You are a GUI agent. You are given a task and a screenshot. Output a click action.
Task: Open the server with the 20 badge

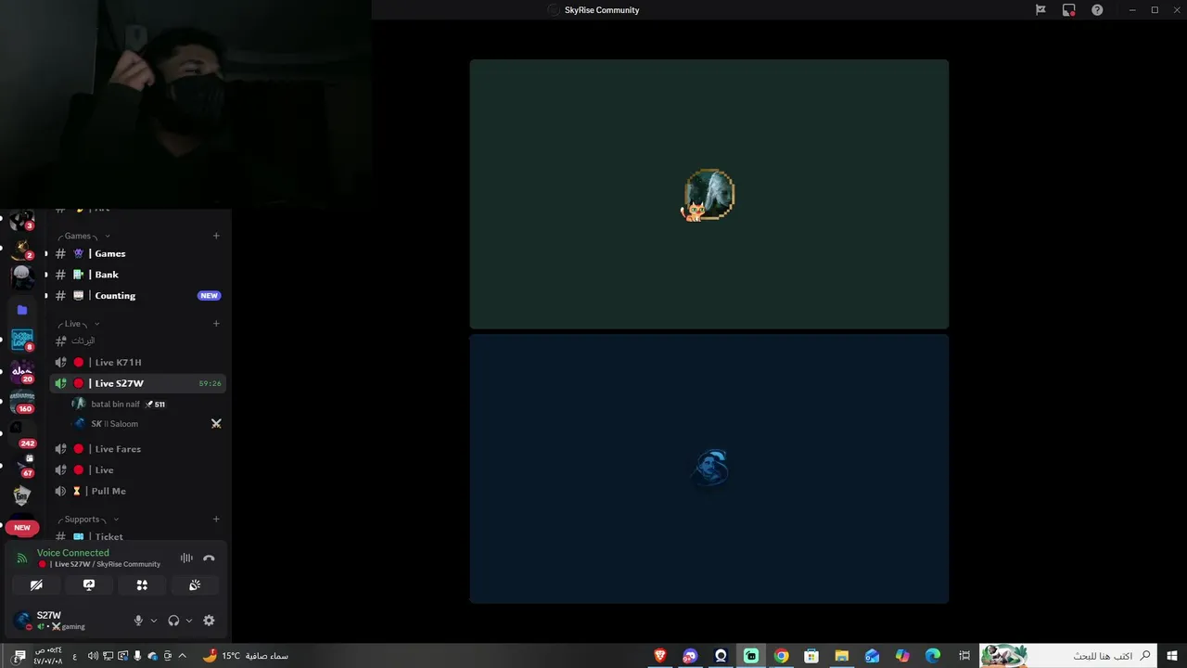click(x=22, y=372)
